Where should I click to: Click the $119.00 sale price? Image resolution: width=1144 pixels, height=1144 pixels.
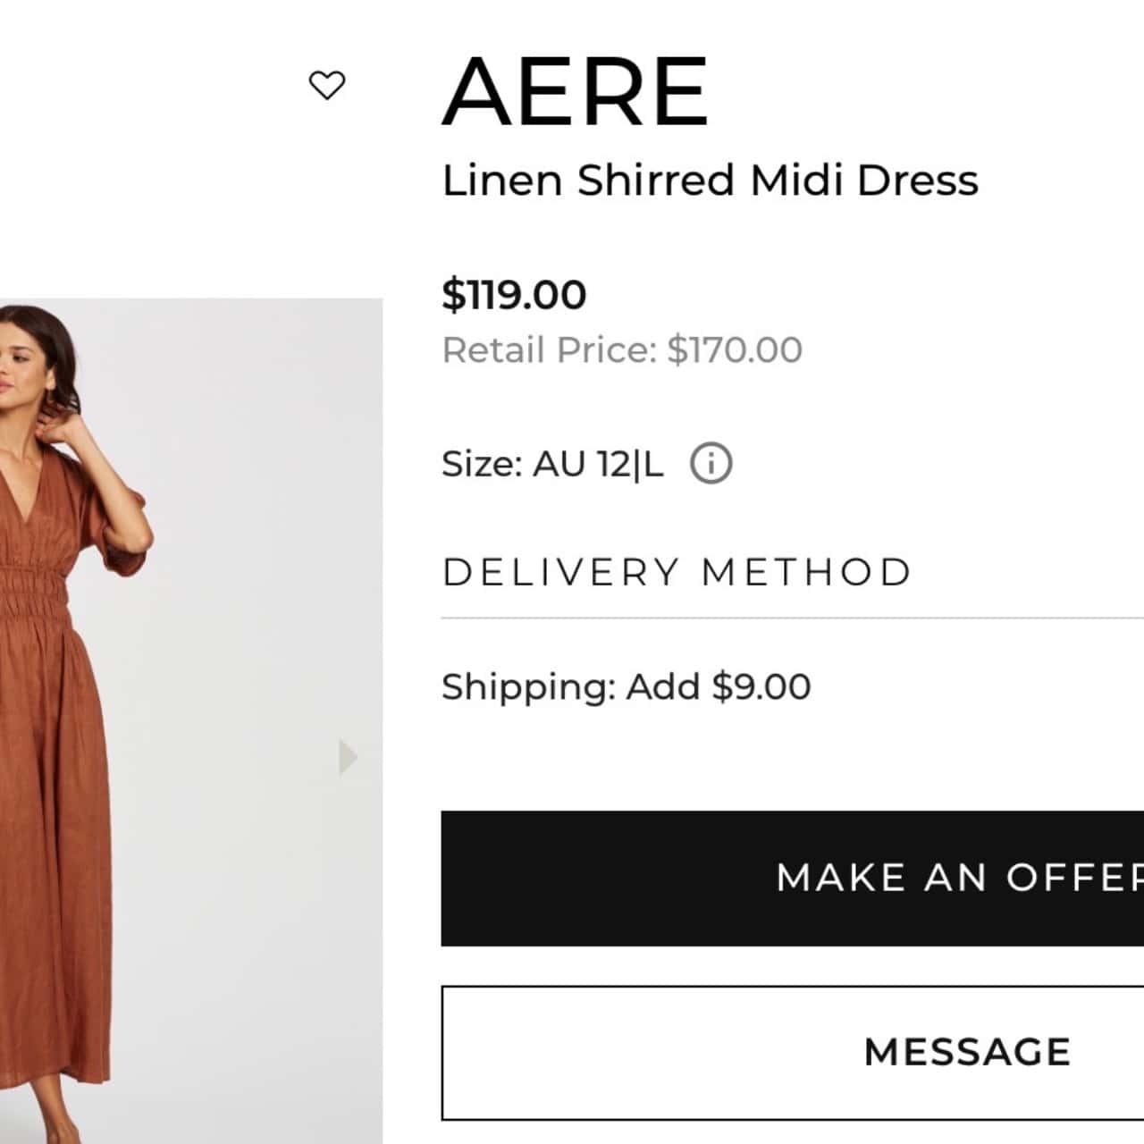click(514, 294)
